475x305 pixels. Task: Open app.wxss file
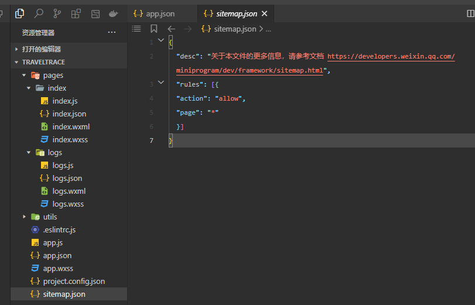tap(69, 268)
